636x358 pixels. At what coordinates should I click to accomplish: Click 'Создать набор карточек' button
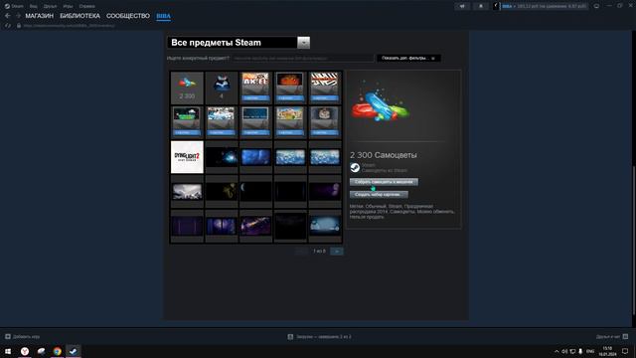tap(379, 195)
